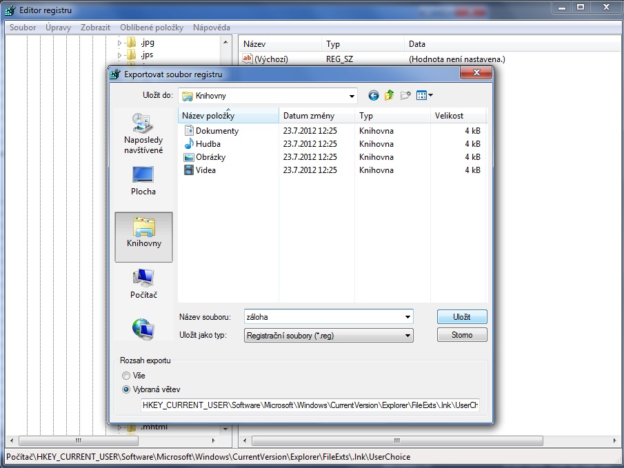Cancel with the Storno button
The image size is (624, 468).
462,335
